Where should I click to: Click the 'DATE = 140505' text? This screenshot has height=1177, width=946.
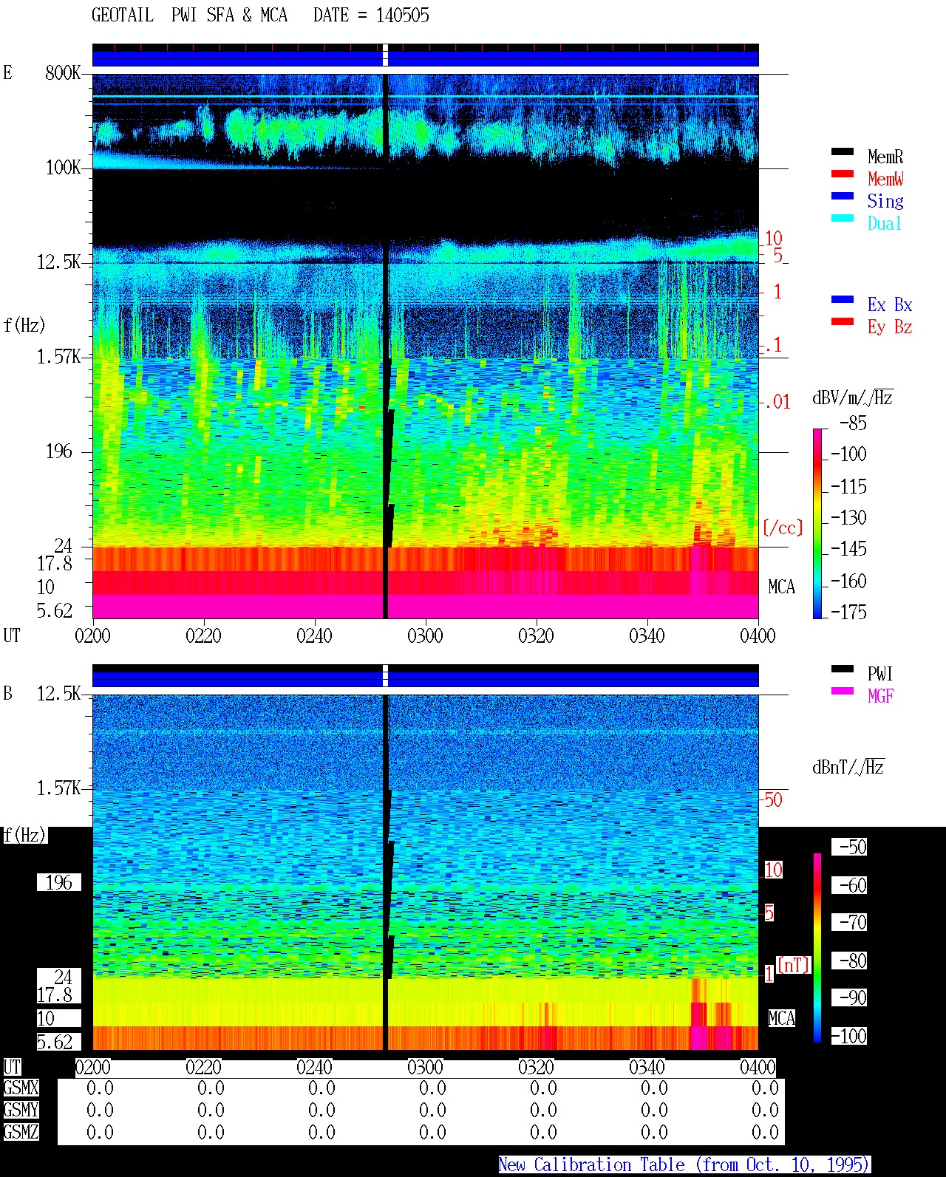(371, 16)
